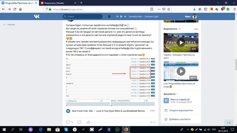Open Live: PrognozMax video title link

[x=179, y=85]
